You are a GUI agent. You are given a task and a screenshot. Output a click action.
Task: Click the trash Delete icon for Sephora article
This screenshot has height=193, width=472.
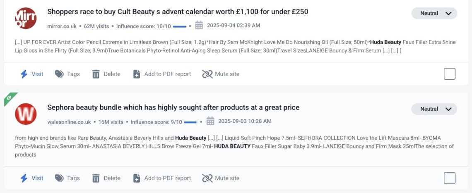pos(96,178)
